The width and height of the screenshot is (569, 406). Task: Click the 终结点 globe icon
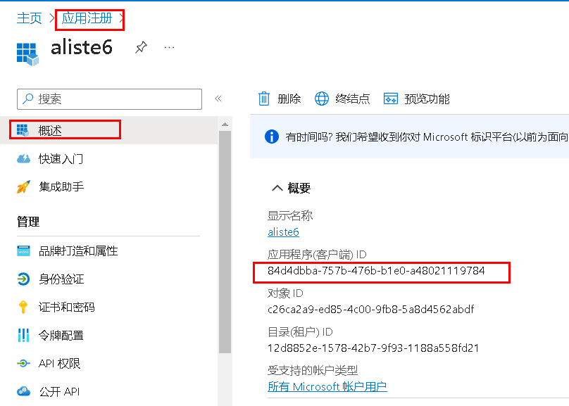coord(322,99)
